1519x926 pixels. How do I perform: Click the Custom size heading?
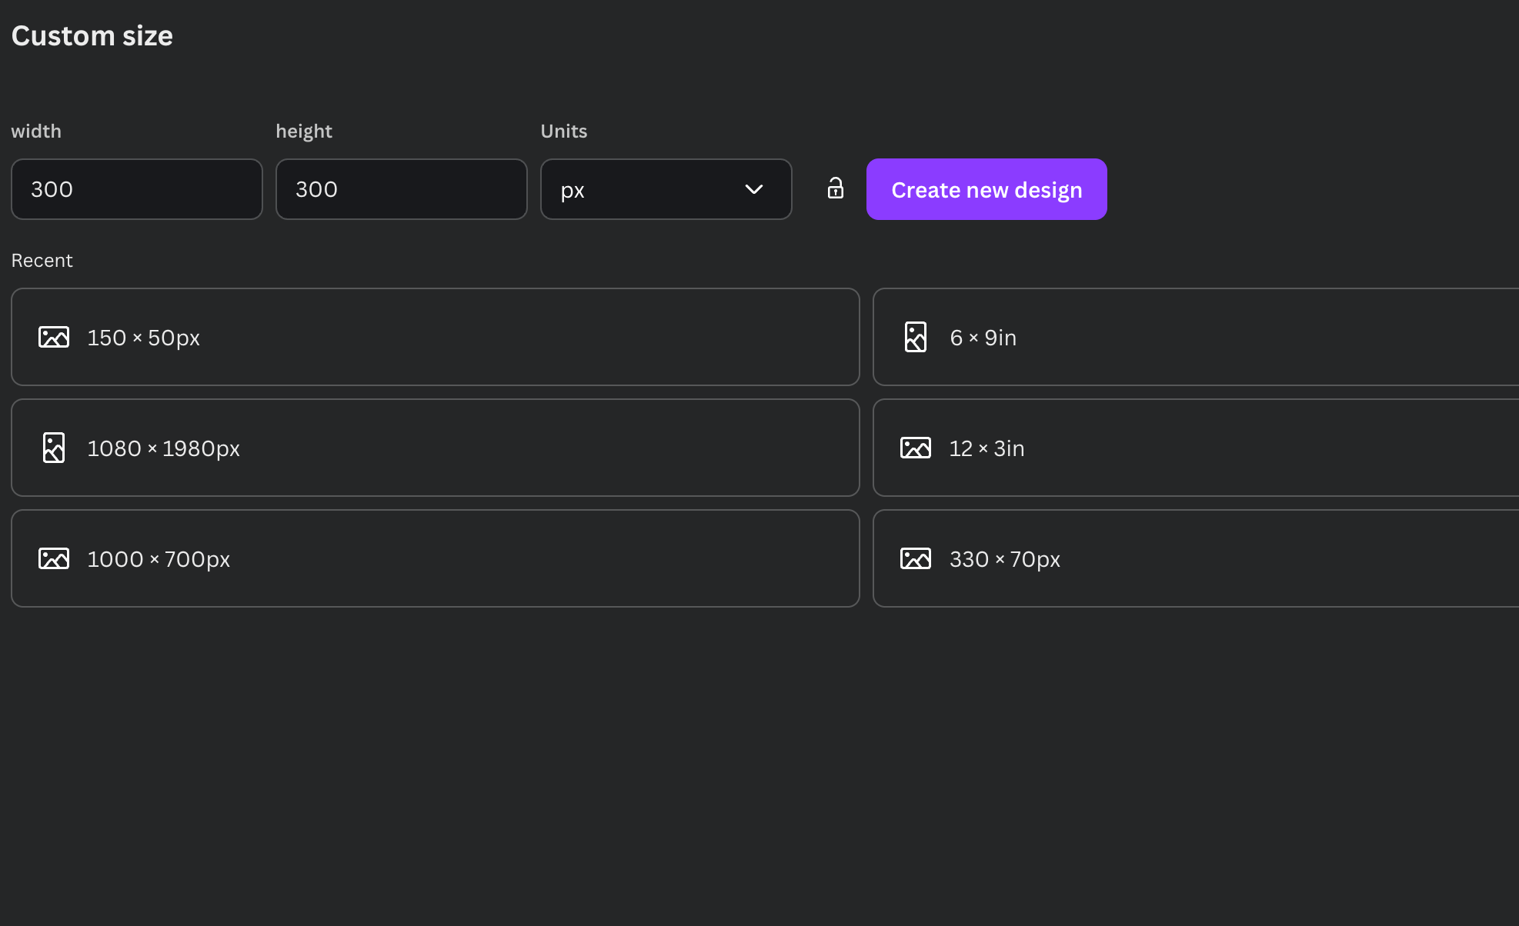tap(92, 35)
